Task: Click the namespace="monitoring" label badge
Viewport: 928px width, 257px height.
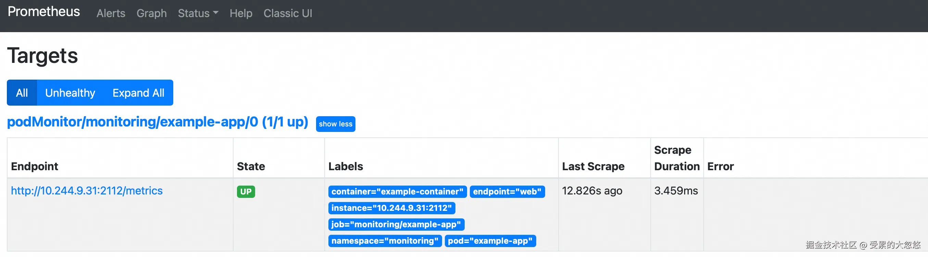Action: [x=385, y=241]
